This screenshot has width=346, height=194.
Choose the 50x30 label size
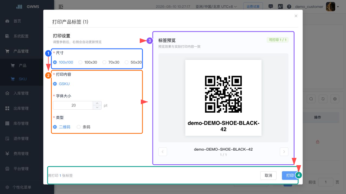pos(133,62)
